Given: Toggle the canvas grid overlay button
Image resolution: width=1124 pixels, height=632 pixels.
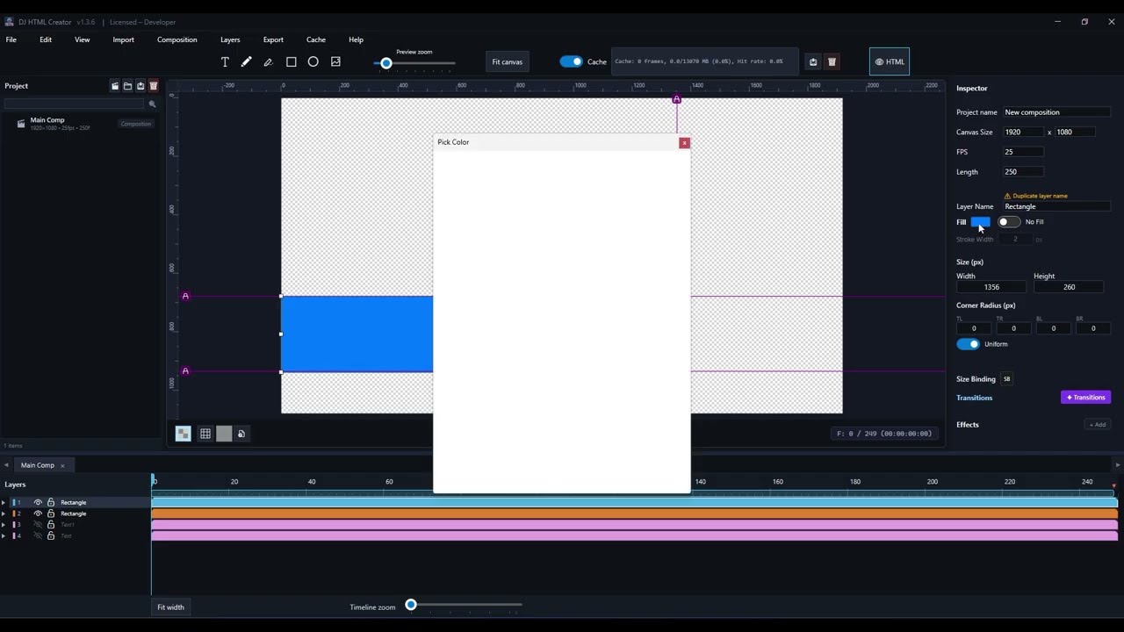Looking at the screenshot, I should [205, 434].
